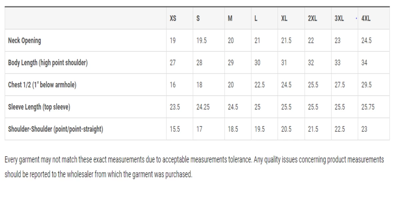
Task: Select Neck Opening value for XL
Action: click(x=286, y=41)
